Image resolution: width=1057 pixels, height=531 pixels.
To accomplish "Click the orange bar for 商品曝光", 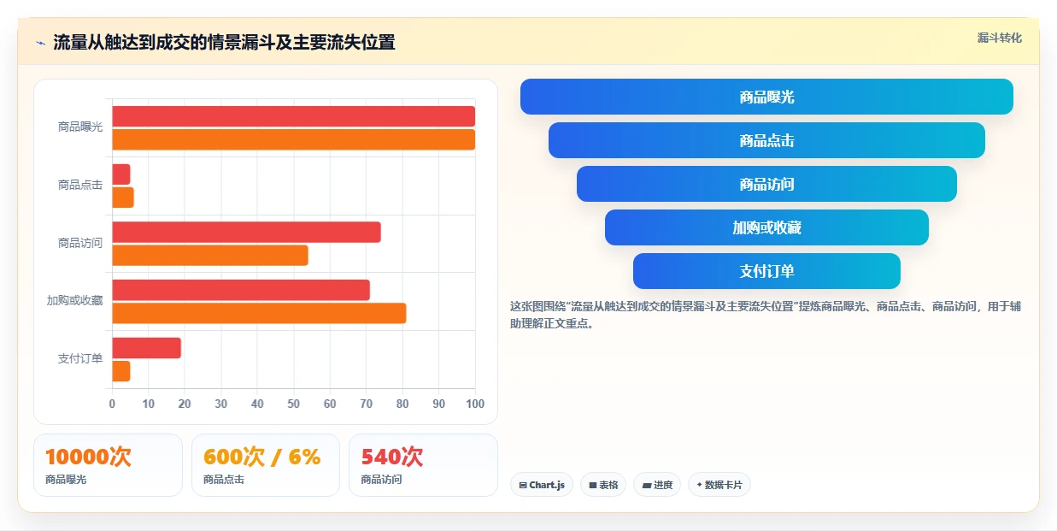I will click(x=293, y=139).
